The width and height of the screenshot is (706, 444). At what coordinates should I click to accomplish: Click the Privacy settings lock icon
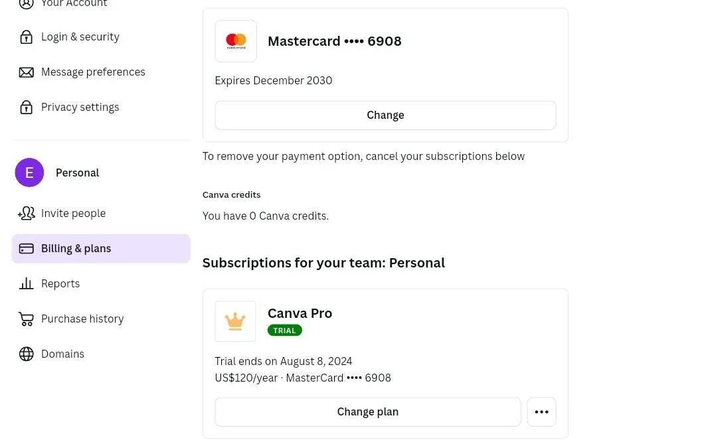click(x=26, y=107)
